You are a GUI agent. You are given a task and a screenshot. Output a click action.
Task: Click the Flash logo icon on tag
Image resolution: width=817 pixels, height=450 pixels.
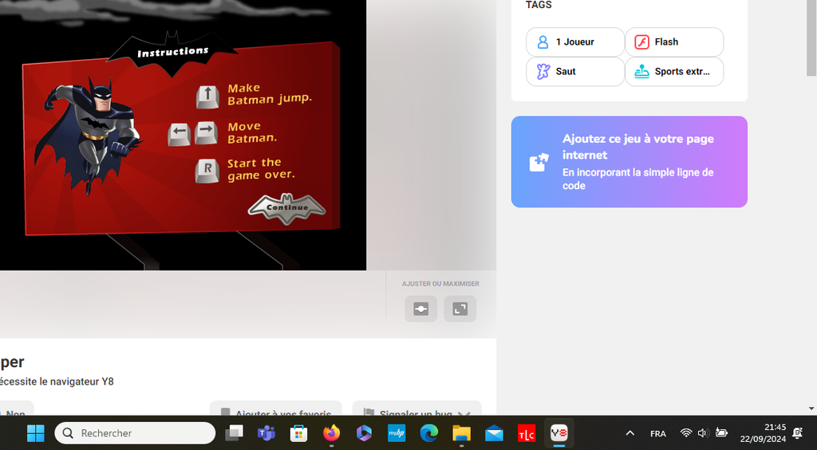(x=642, y=42)
